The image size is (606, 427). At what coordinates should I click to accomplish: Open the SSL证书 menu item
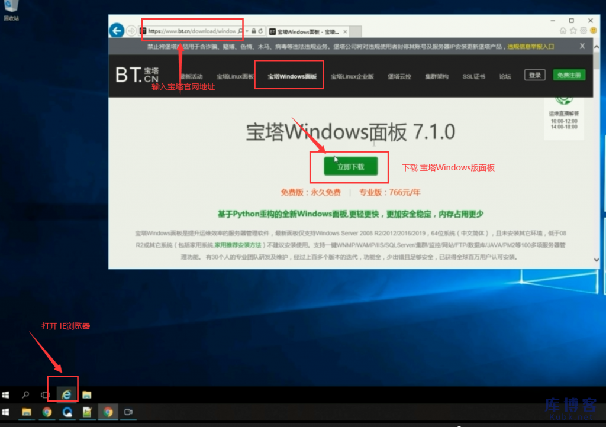[474, 76]
